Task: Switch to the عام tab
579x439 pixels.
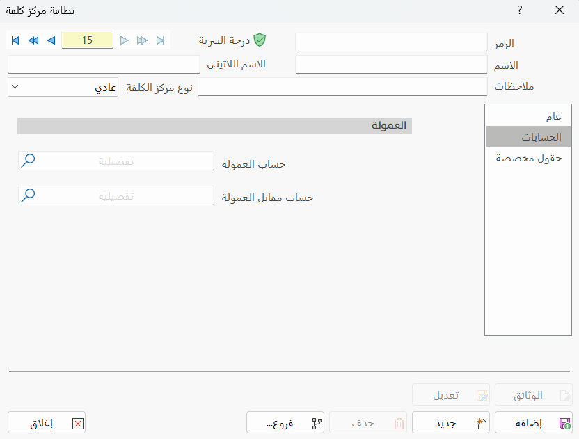Action: point(528,115)
